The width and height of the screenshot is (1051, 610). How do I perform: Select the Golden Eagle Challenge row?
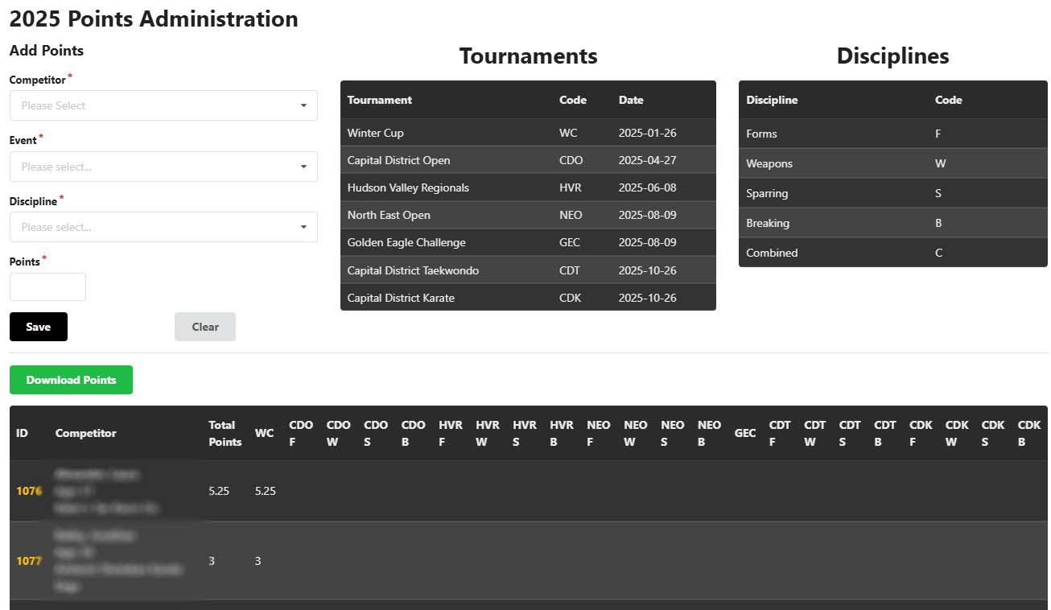(x=527, y=242)
